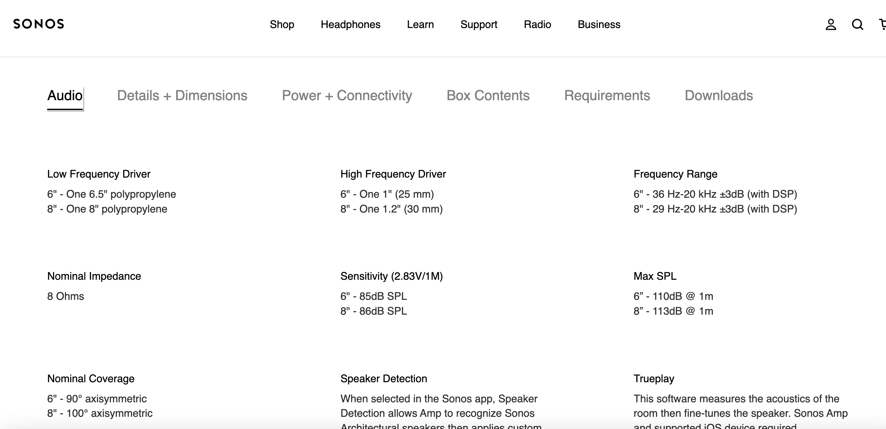Open the Business navigation link

pos(599,24)
